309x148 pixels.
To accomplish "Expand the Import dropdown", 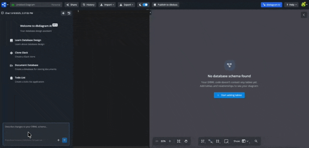I will 107,5.
